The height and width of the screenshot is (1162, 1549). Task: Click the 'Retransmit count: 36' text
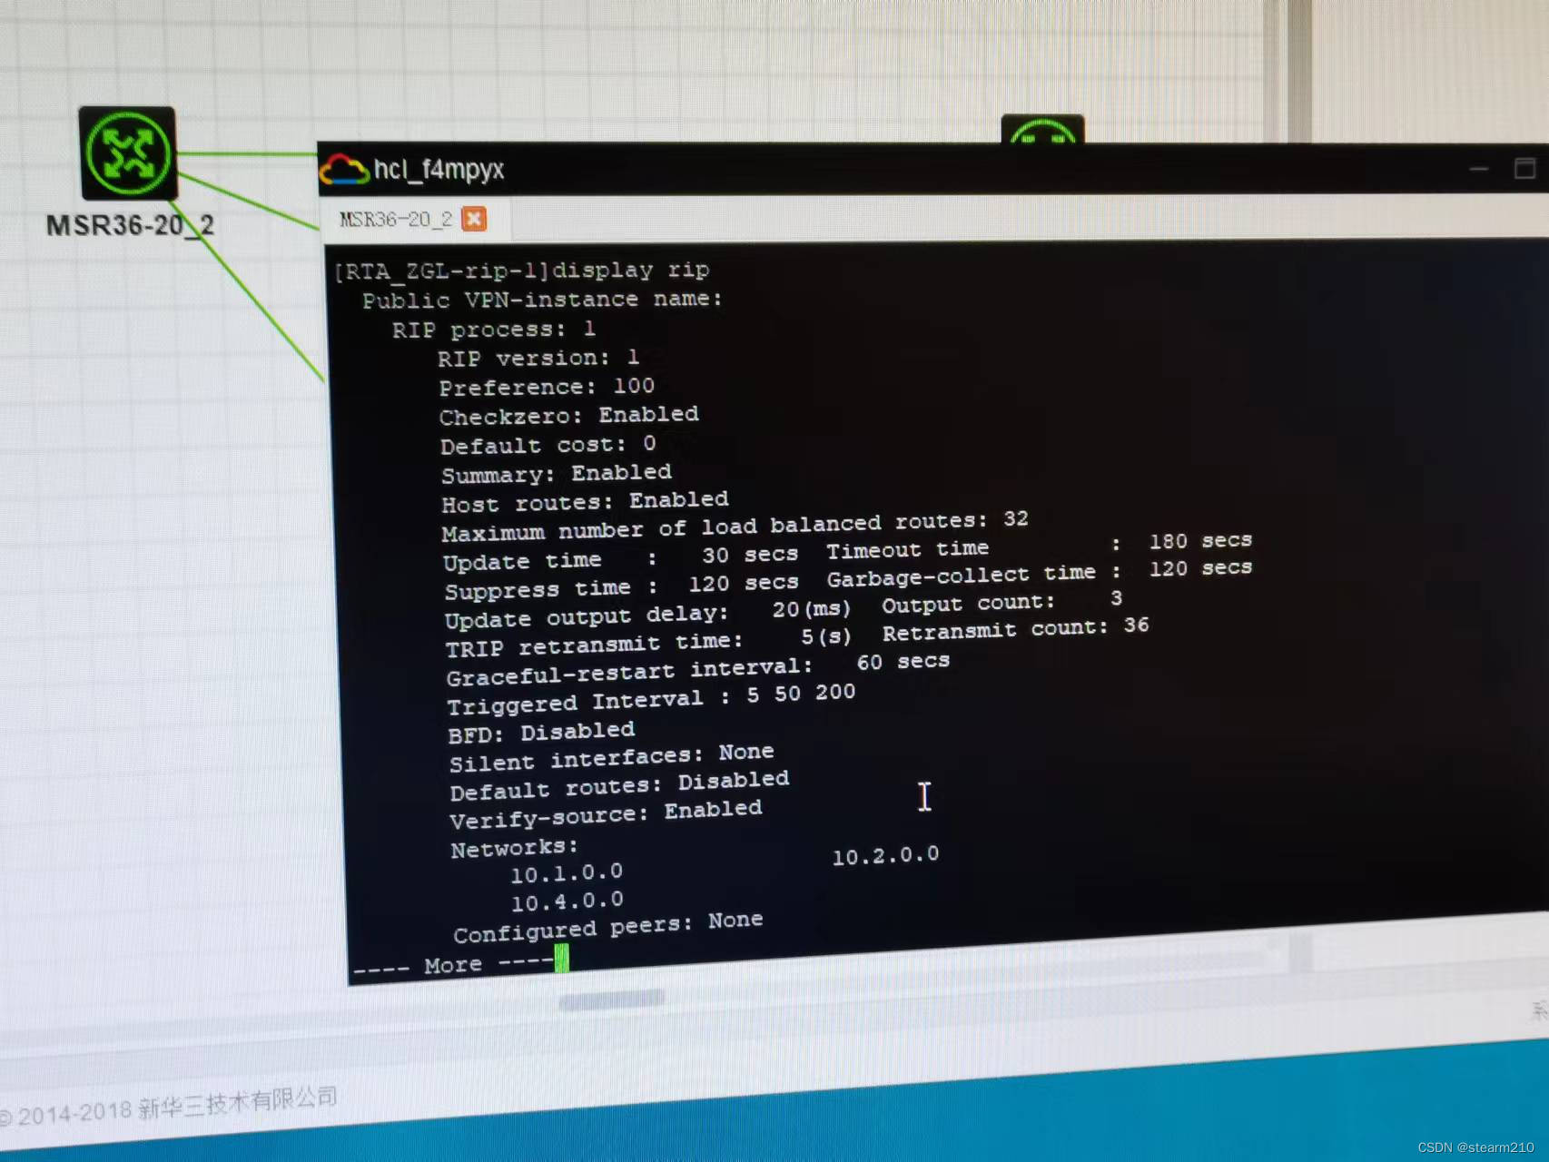[x=1016, y=628]
